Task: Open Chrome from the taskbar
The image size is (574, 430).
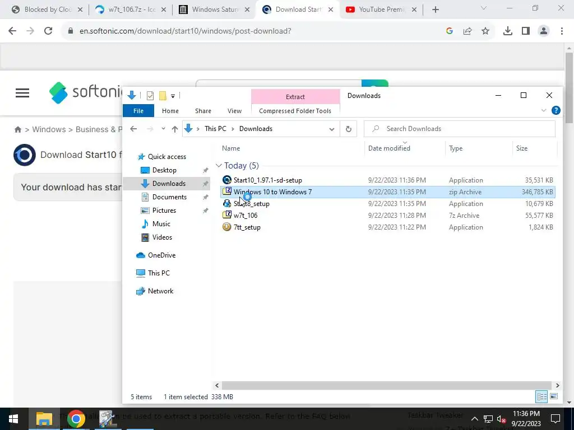Action: pyautogui.click(x=76, y=419)
